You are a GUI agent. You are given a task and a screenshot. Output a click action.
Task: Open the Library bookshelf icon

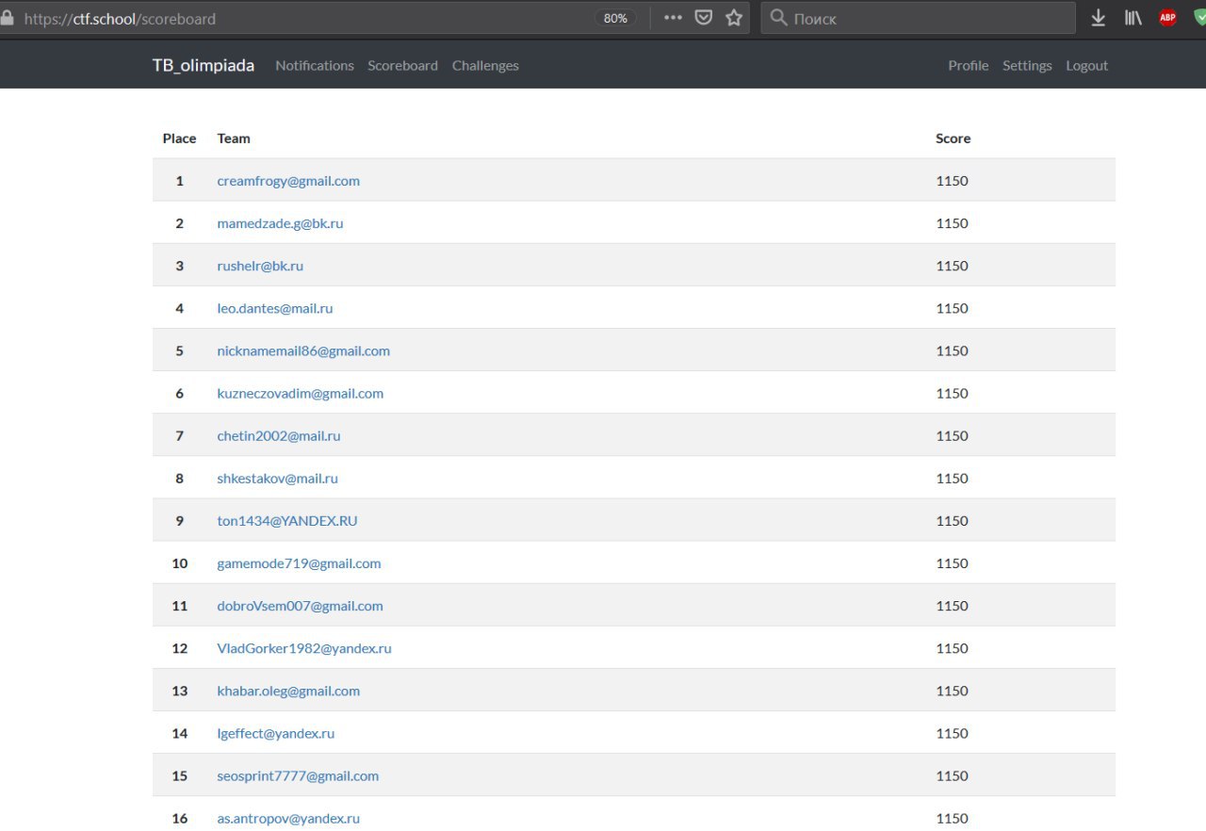coord(1133,18)
